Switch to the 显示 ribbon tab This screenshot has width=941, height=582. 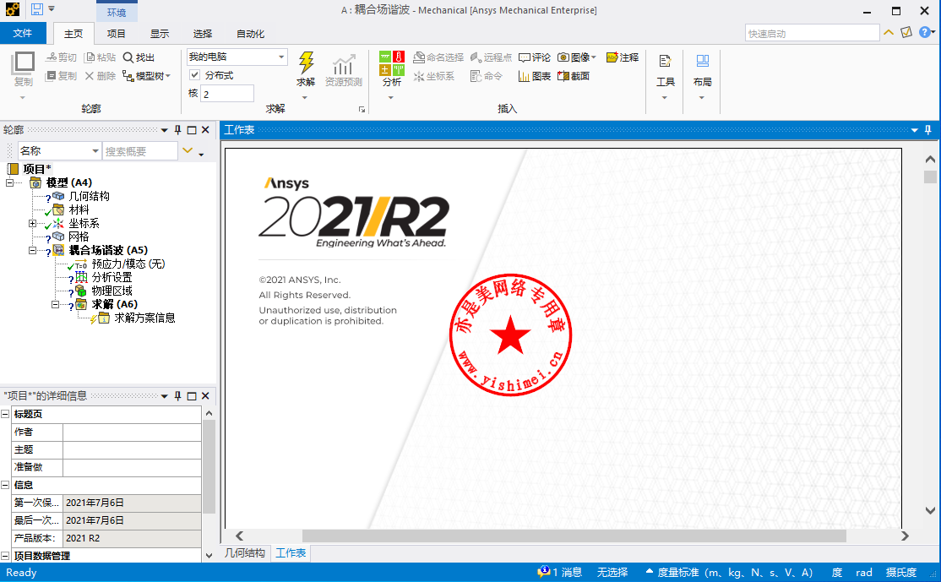tap(160, 34)
